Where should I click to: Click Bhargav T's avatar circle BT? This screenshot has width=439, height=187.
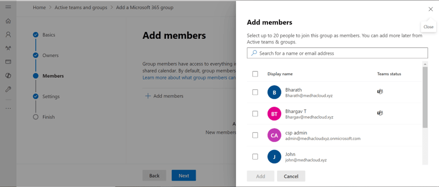(274, 114)
